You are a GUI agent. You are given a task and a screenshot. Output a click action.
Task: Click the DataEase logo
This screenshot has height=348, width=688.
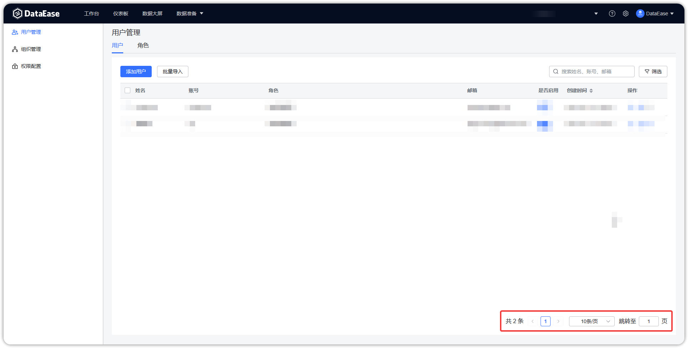click(x=36, y=14)
